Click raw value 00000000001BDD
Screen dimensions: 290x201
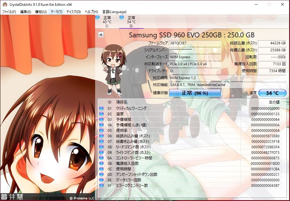pos(265,163)
